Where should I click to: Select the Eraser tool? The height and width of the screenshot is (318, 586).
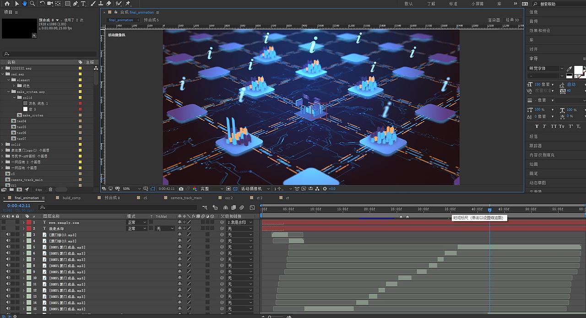point(109,3)
